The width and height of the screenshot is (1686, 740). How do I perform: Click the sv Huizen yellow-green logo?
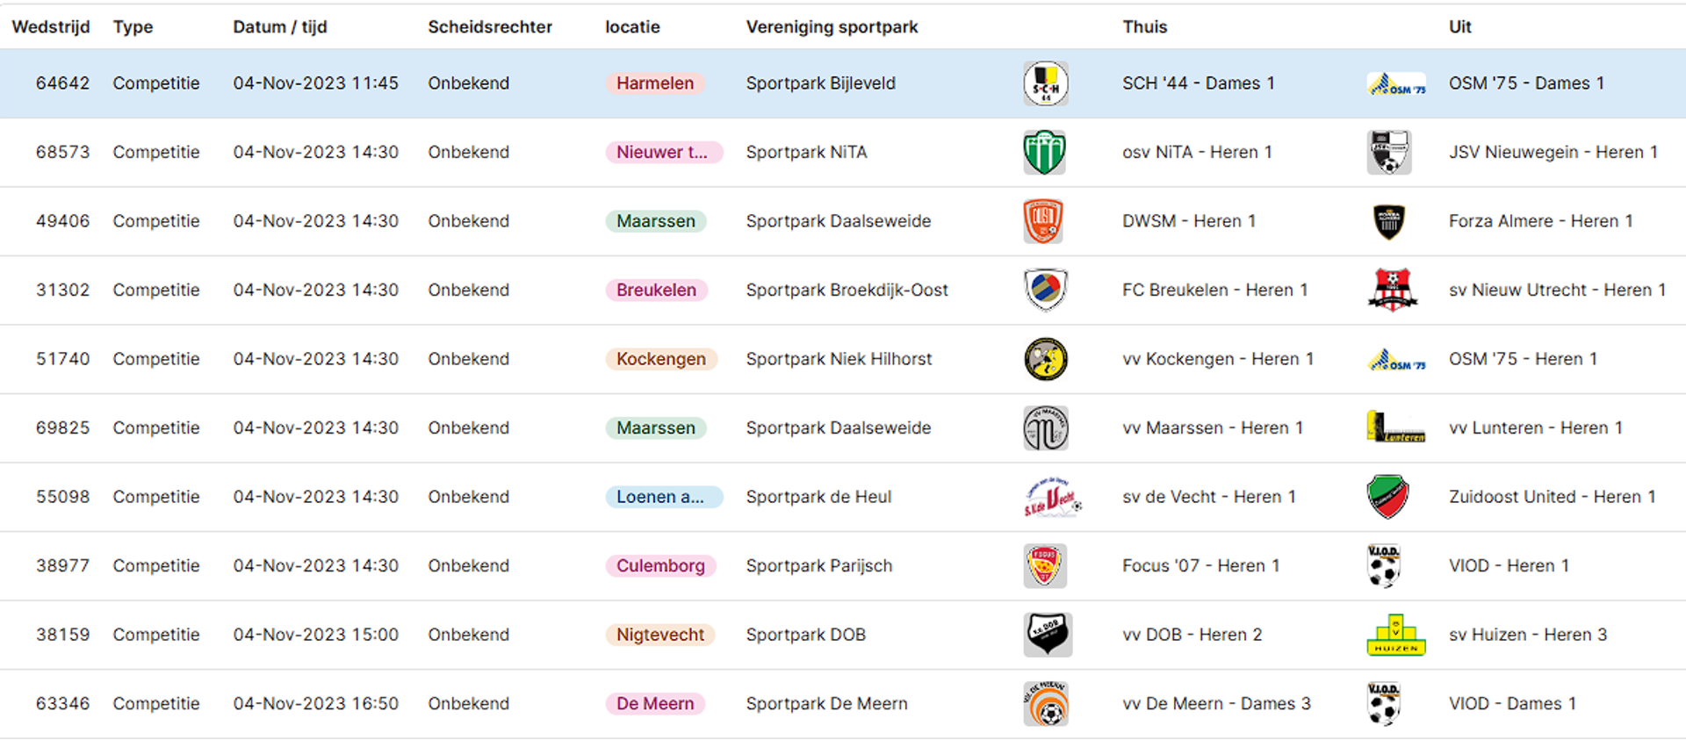click(1396, 635)
